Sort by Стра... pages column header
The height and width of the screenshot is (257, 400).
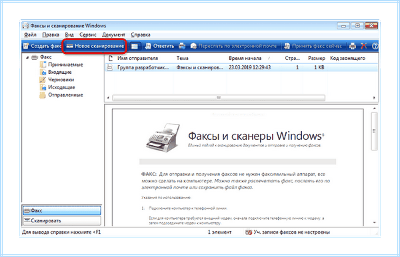tap(293, 59)
